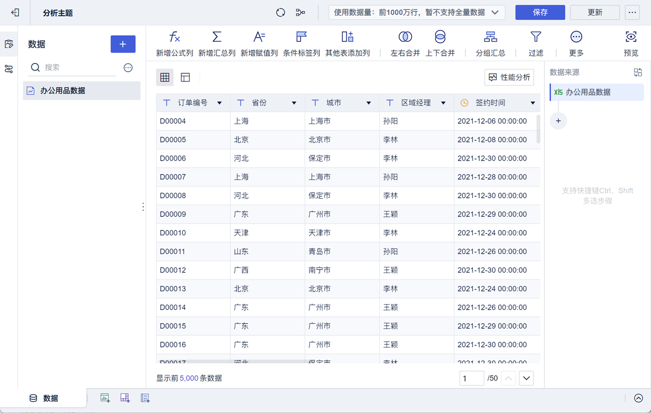651x413 pixels.
Task: Click the 新增公式列 formula column icon
Action: point(175,37)
